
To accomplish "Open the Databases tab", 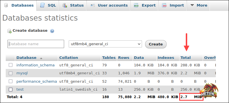I will (18, 5).
